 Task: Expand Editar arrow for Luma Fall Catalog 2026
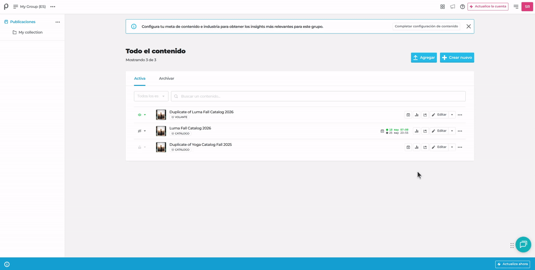452,131
